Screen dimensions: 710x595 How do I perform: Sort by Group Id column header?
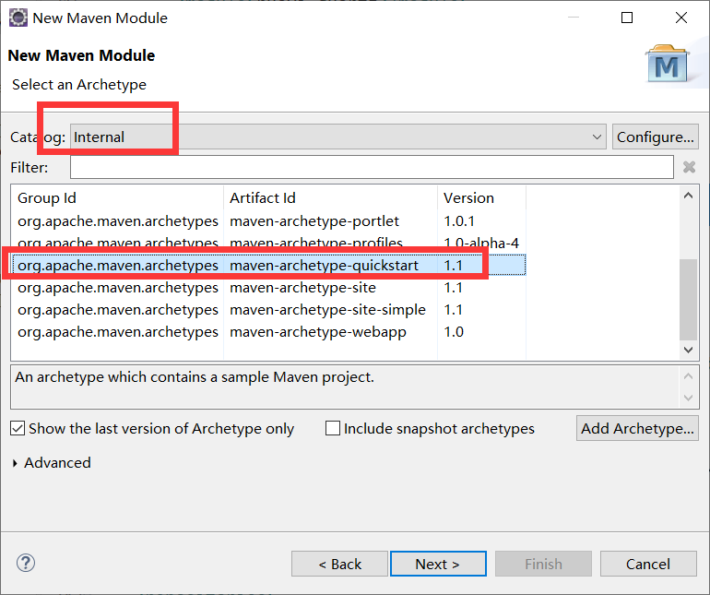pyautogui.click(x=117, y=198)
